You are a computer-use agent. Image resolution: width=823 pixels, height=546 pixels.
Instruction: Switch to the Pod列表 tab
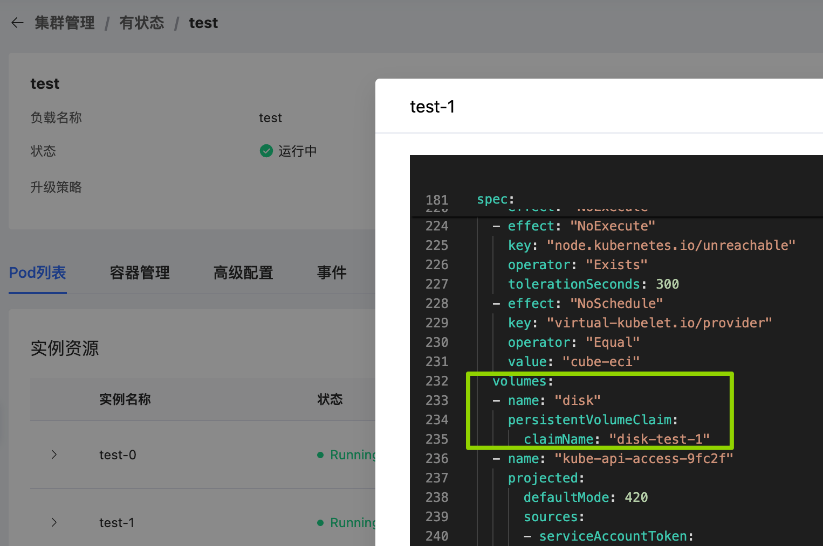click(37, 273)
